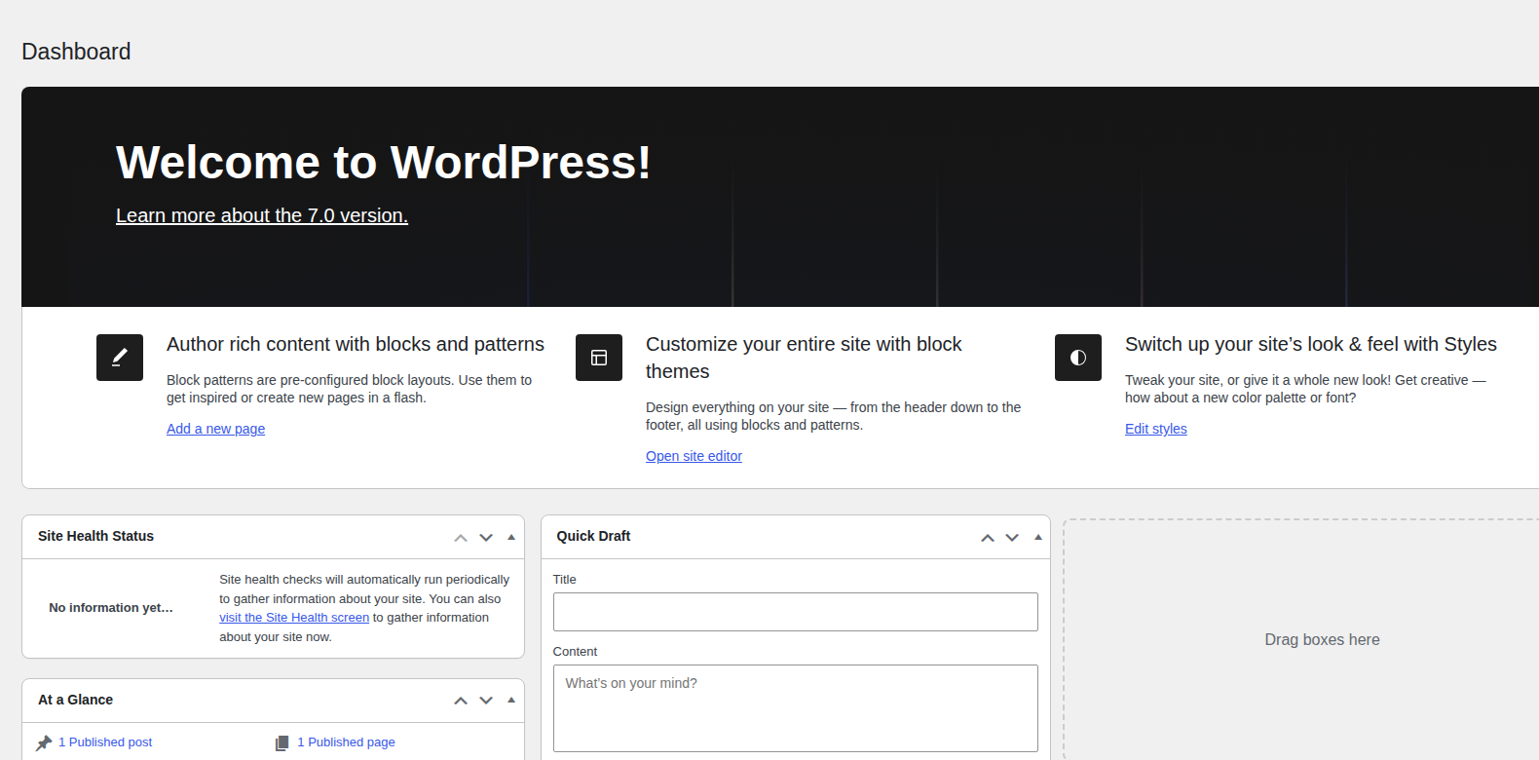
Task: Click the Welcome to WordPress! heading
Action: click(383, 163)
